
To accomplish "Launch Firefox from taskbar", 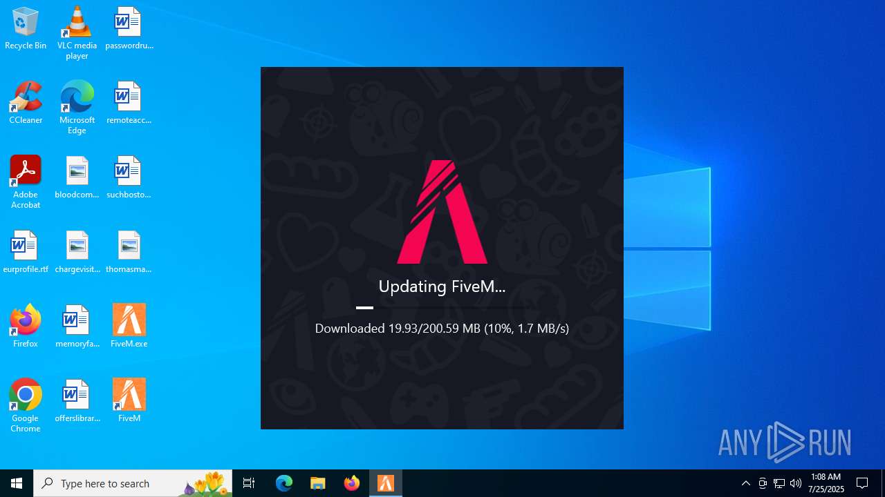I will coord(352,483).
